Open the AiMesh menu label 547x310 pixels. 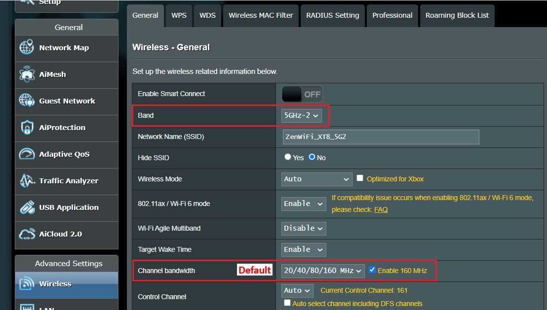(x=53, y=74)
